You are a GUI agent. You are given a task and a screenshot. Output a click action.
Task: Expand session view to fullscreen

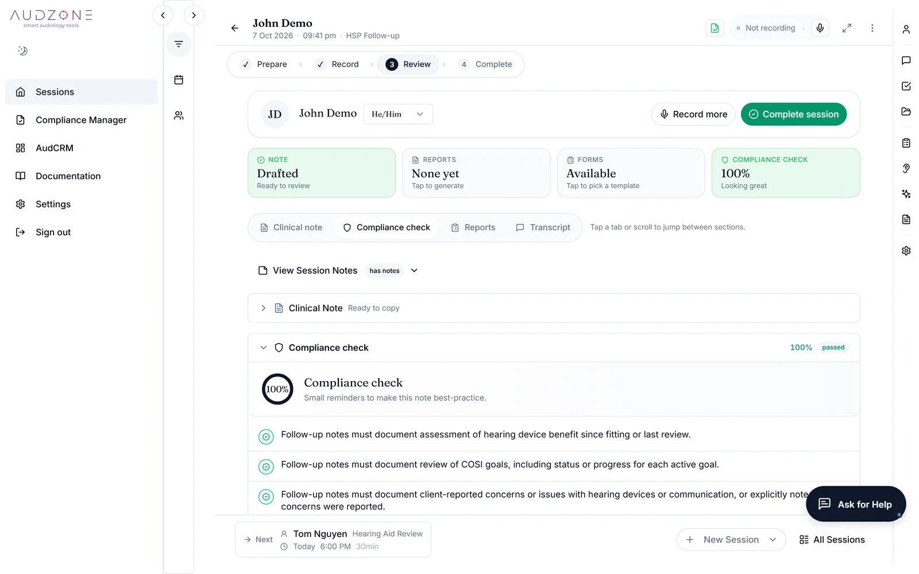[x=847, y=28]
